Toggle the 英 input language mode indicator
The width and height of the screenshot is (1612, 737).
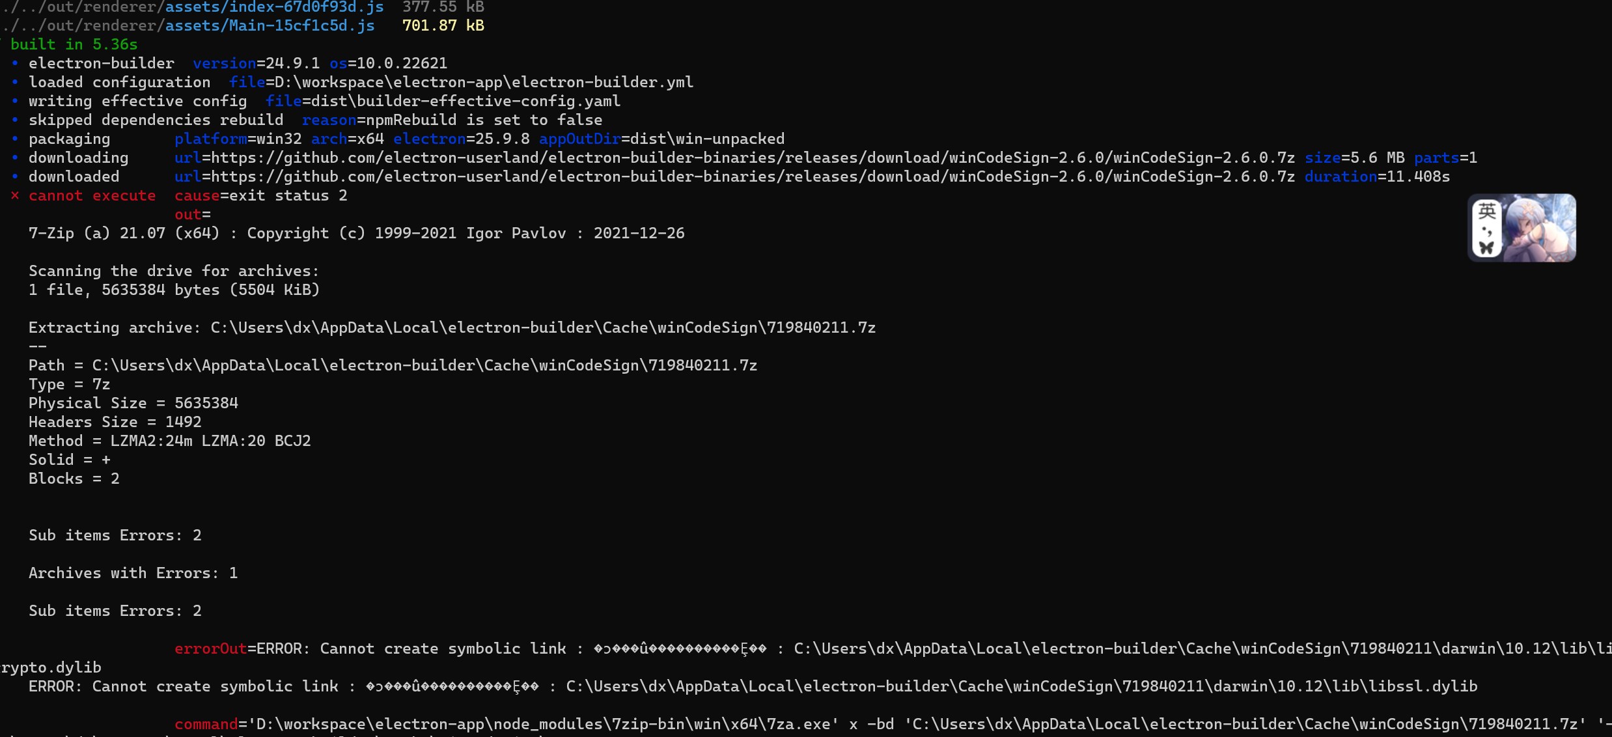coord(1487,211)
